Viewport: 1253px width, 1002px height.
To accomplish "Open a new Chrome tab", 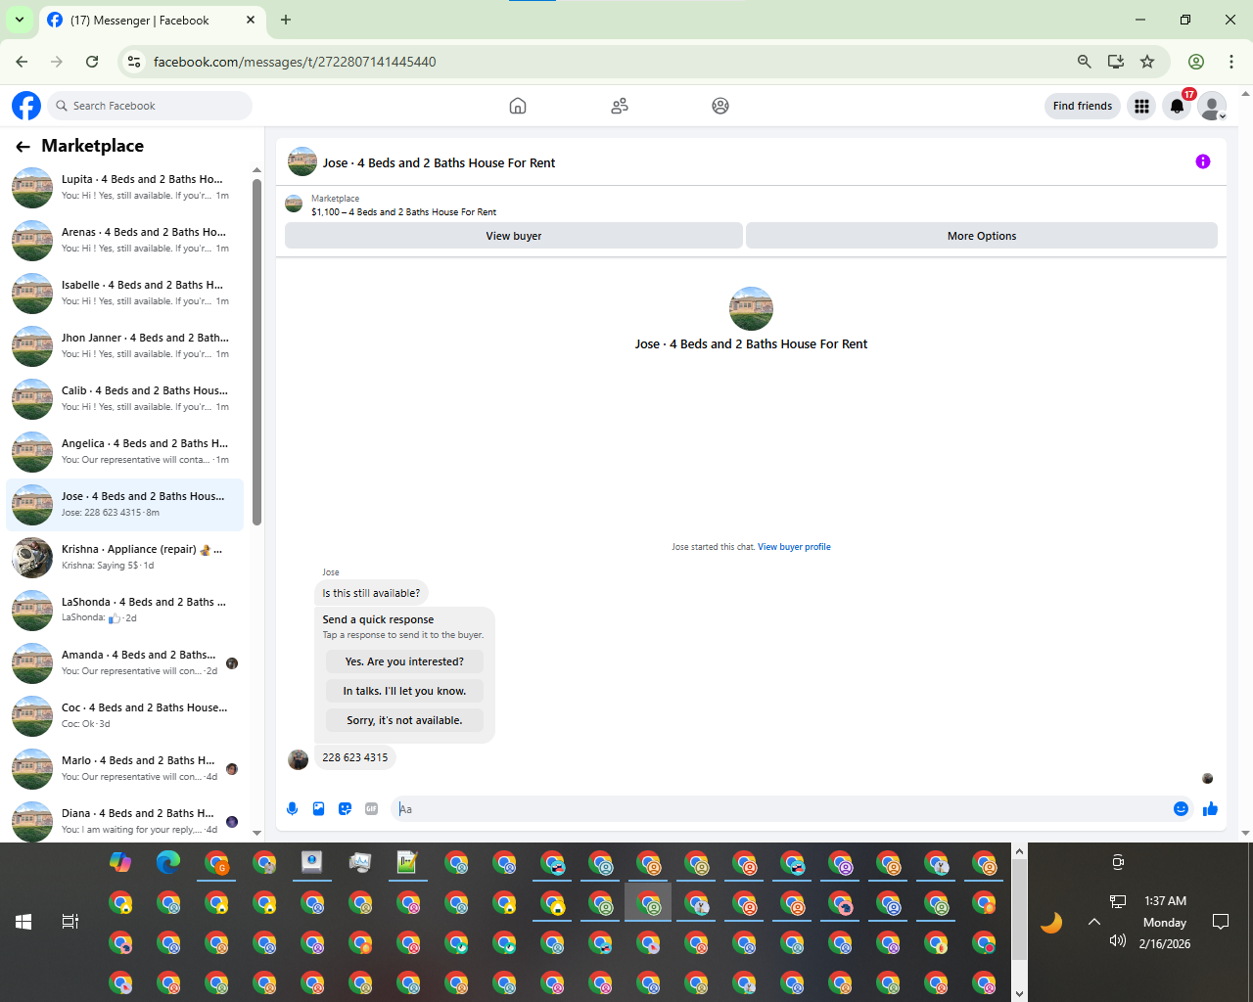I will (x=286, y=20).
